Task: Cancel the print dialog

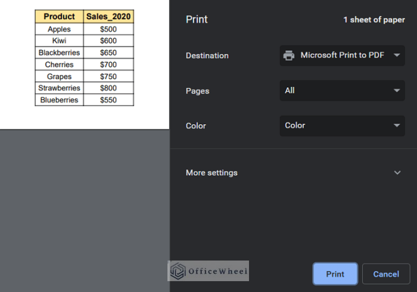Action: (385, 274)
